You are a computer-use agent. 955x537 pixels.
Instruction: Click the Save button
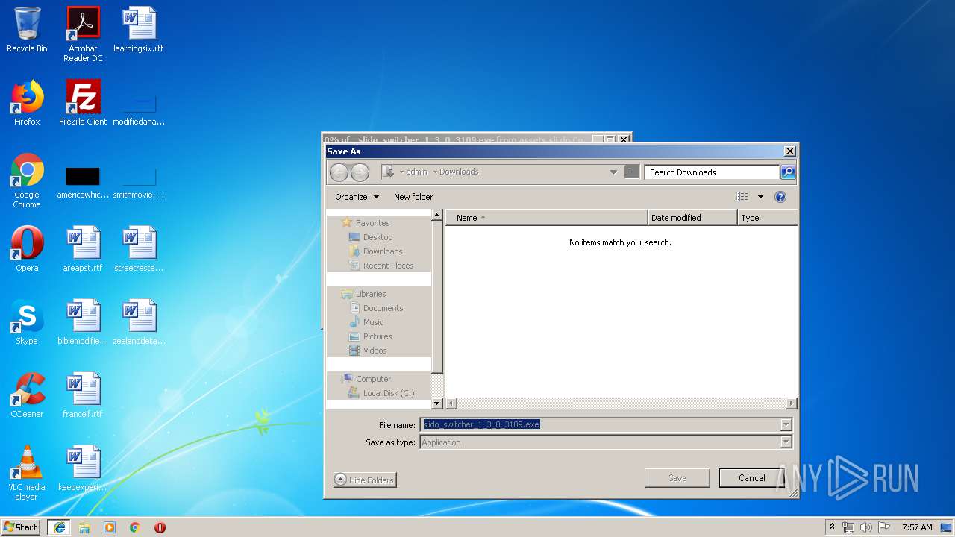coord(677,478)
